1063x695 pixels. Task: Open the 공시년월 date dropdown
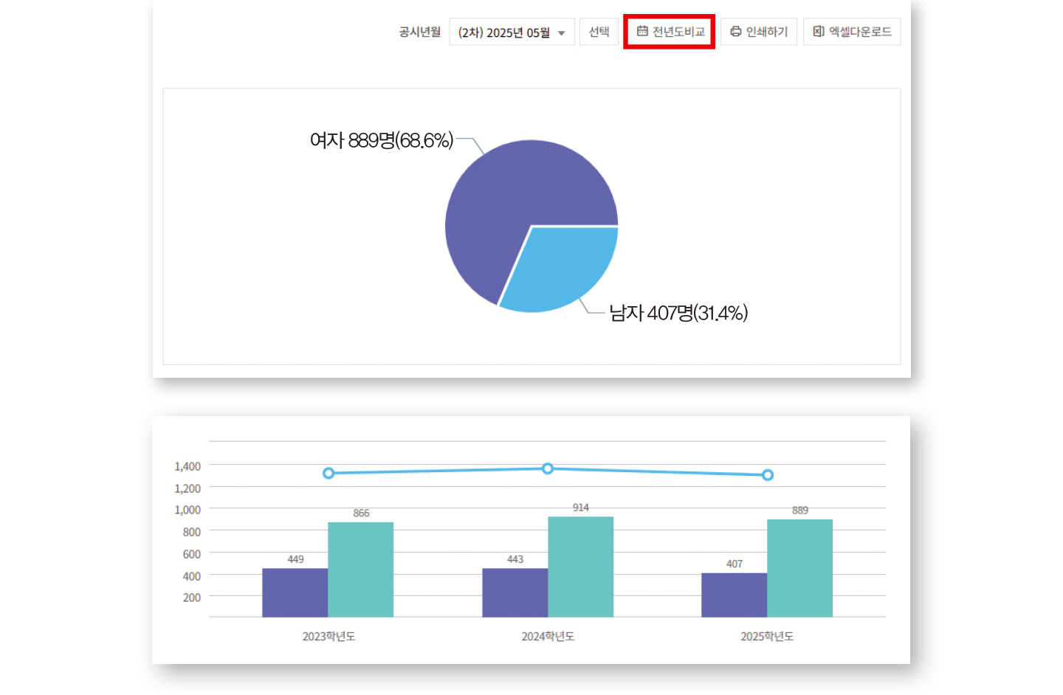pos(511,32)
